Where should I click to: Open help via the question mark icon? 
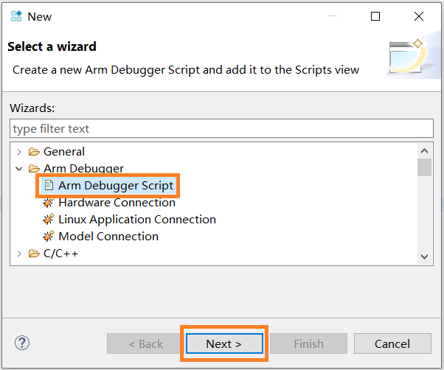(x=22, y=343)
